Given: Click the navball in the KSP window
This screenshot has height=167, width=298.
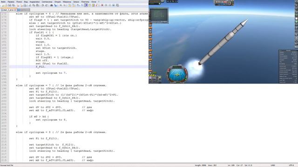Looking at the screenshot, I should (177, 74).
